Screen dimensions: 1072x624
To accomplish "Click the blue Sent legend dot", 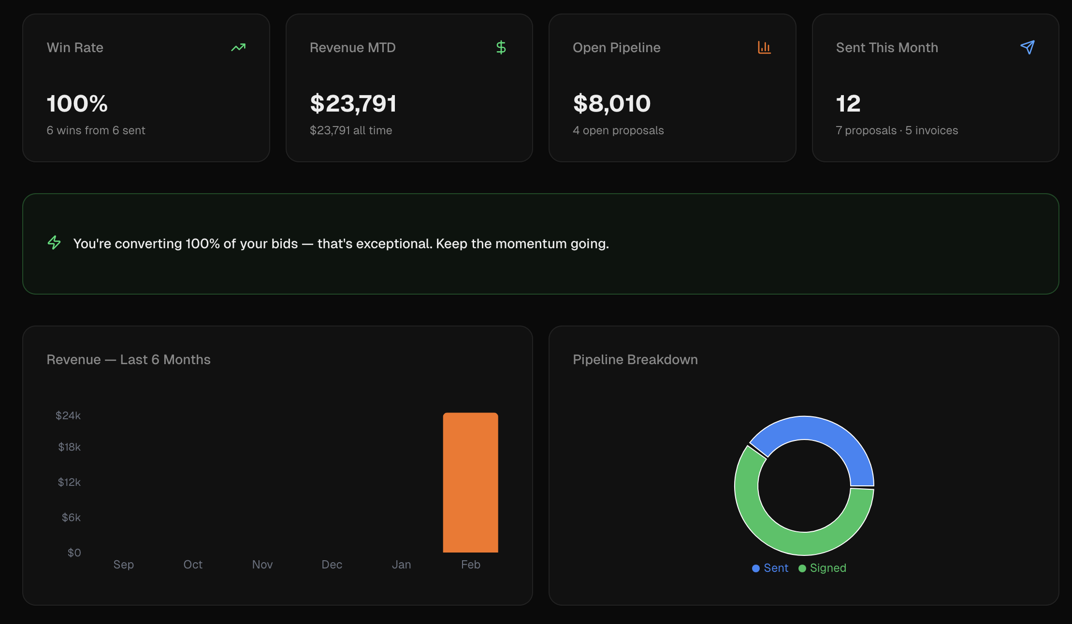I will (x=756, y=568).
